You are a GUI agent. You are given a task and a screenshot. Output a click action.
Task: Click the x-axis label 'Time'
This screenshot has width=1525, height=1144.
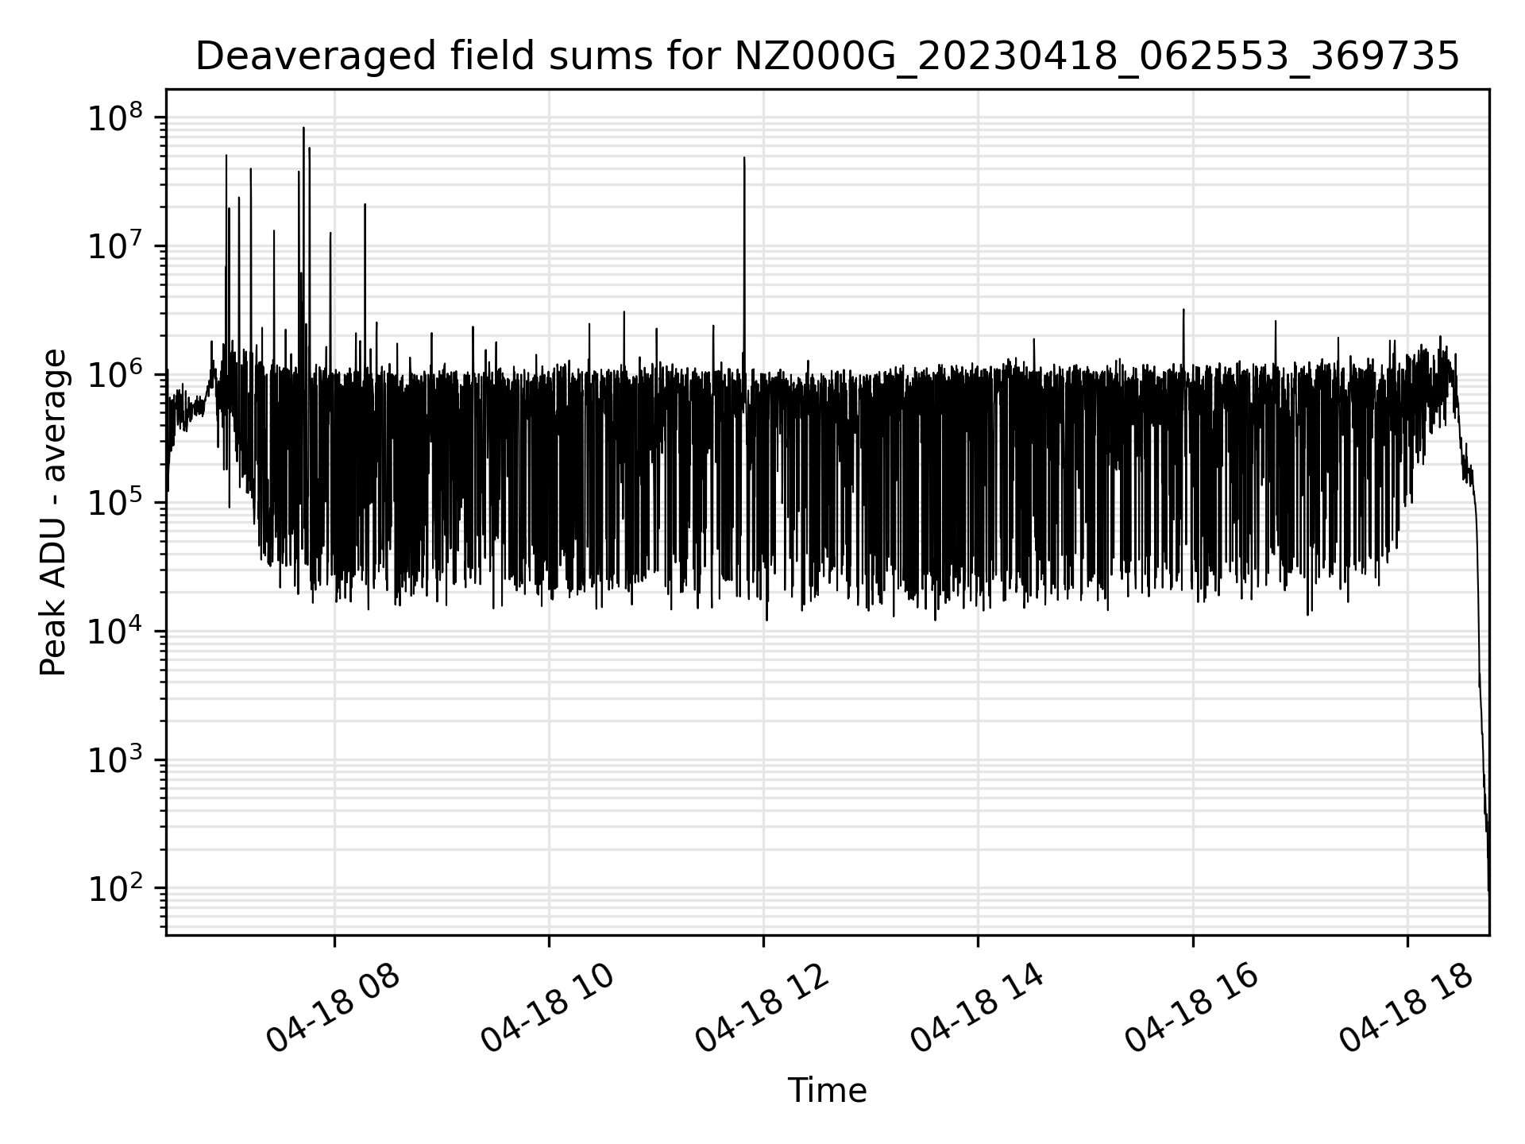827,1091
